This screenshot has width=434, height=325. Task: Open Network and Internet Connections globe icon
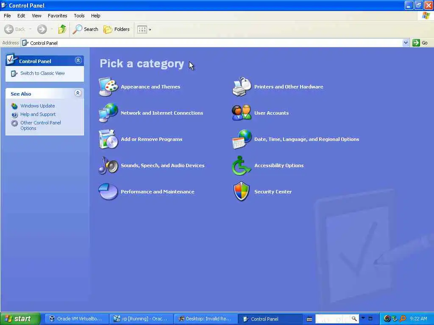coord(108,113)
